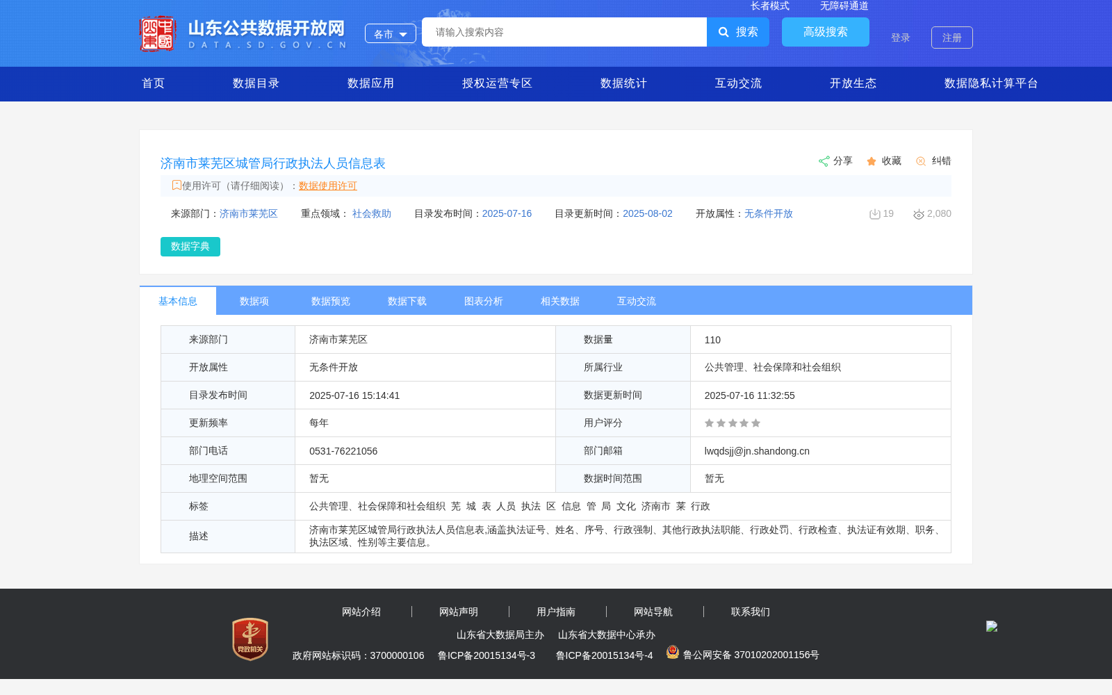Open 开放生态 navigation item
Screen dimensions: 1112x695
coord(853,83)
